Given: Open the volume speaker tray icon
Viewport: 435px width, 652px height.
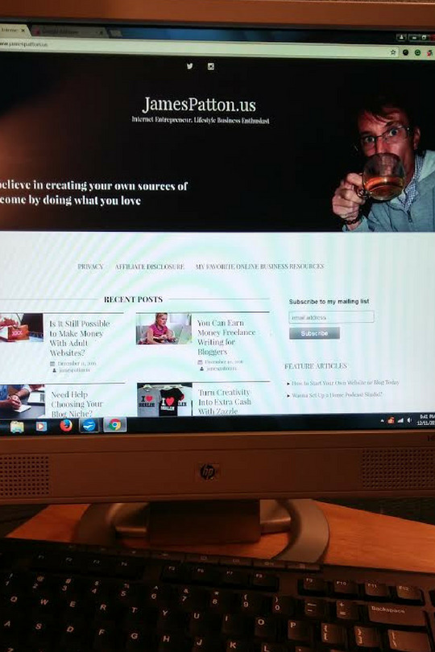Looking at the screenshot, I should pyautogui.click(x=409, y=421).
